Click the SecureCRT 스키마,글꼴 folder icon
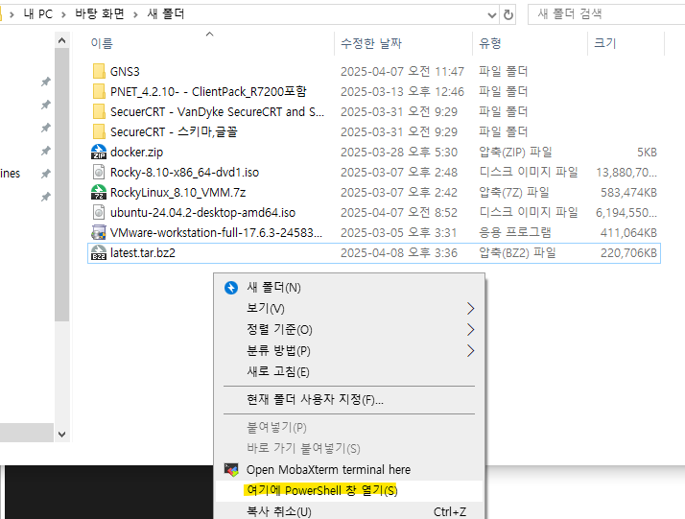Image resolution: width=685 pixels, height=519 pixels. pos(99,131)
